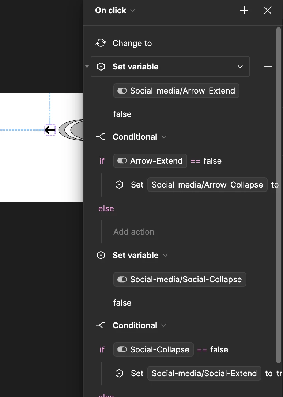The width and height of the screenshot is (283, 397).
Task: Click the Change to swap icon
Action: (101, 43)
